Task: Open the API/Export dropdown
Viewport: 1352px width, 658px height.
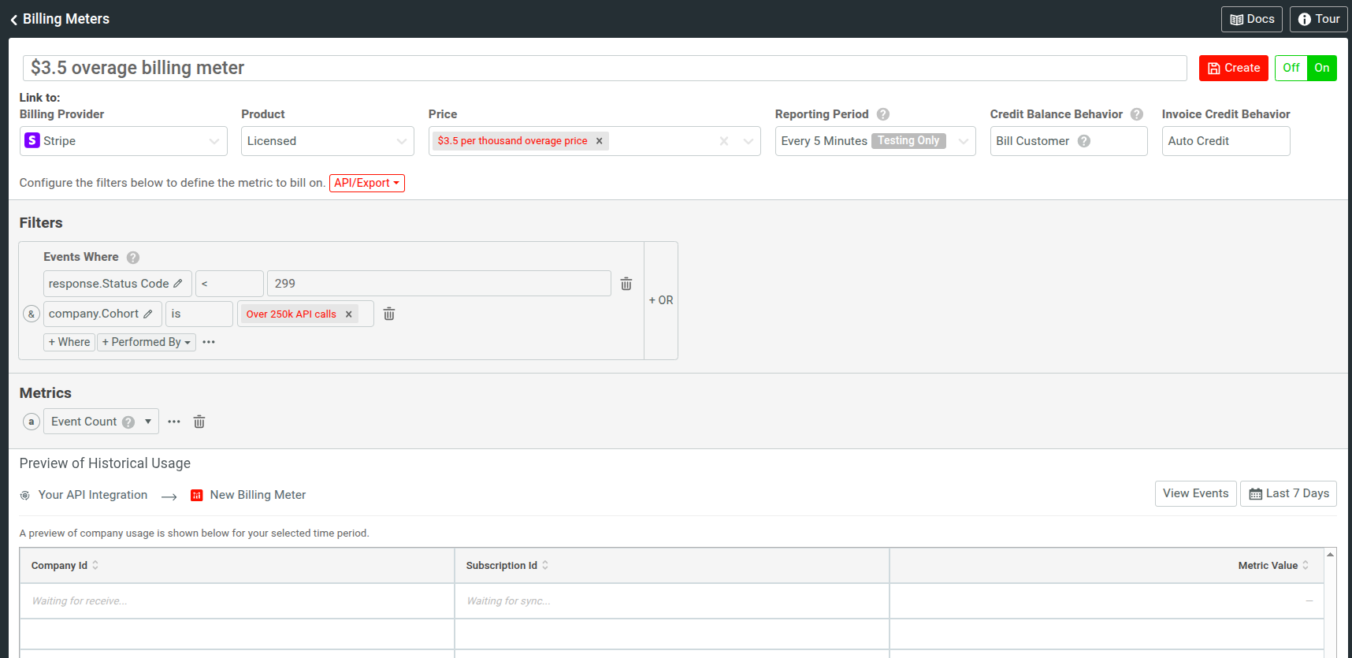Action: coord(367,183)
